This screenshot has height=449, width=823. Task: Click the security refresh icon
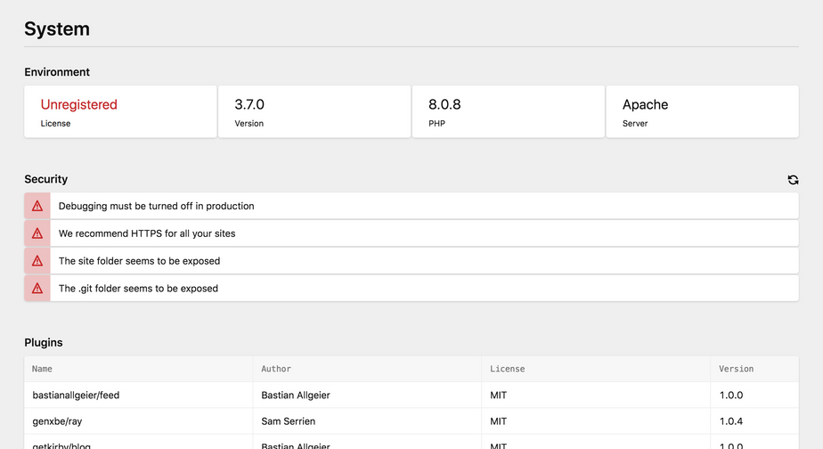pos(793,180)
